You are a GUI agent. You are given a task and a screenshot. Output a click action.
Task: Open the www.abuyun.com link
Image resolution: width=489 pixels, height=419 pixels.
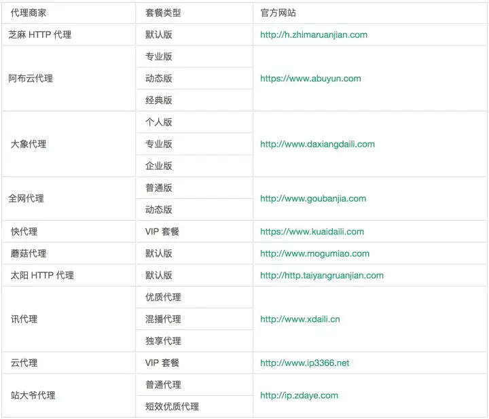click(310, 79)
